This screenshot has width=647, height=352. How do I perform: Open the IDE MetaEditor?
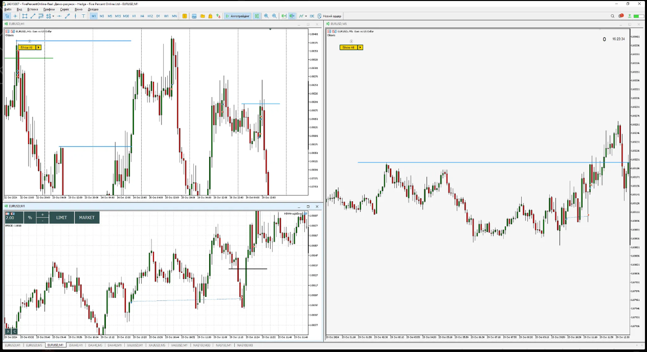pos(312,16)
